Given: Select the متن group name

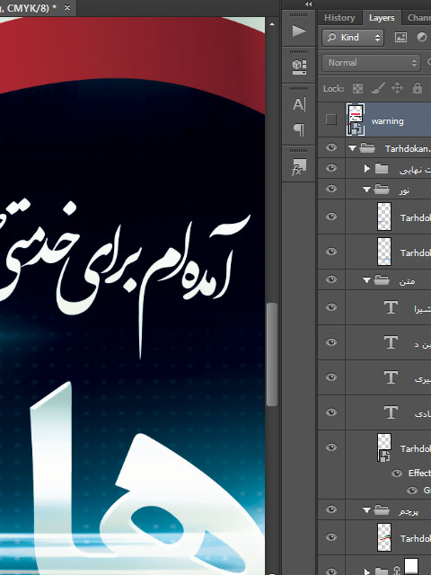Looking at the screenshot, I should point(407,281).
